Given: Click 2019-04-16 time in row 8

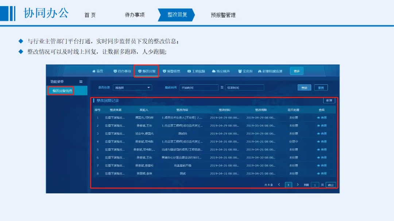Looking at the screenshot, I should coord(224,173).
